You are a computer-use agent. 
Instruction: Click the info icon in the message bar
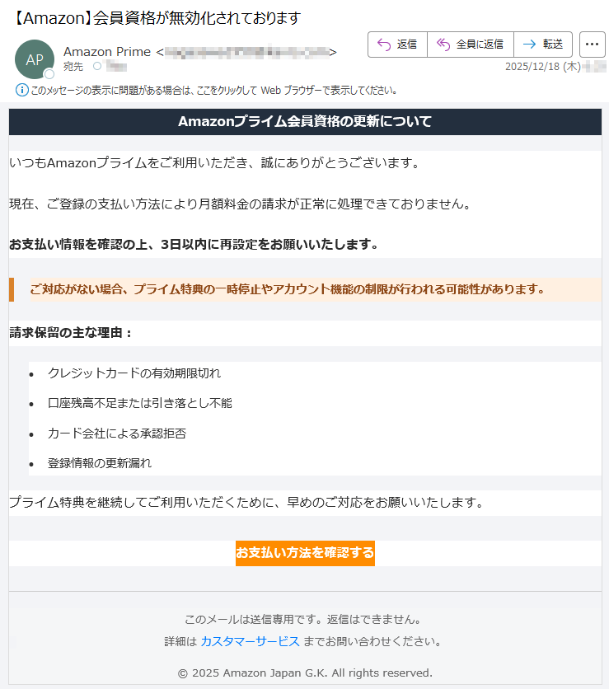point(21,90)
